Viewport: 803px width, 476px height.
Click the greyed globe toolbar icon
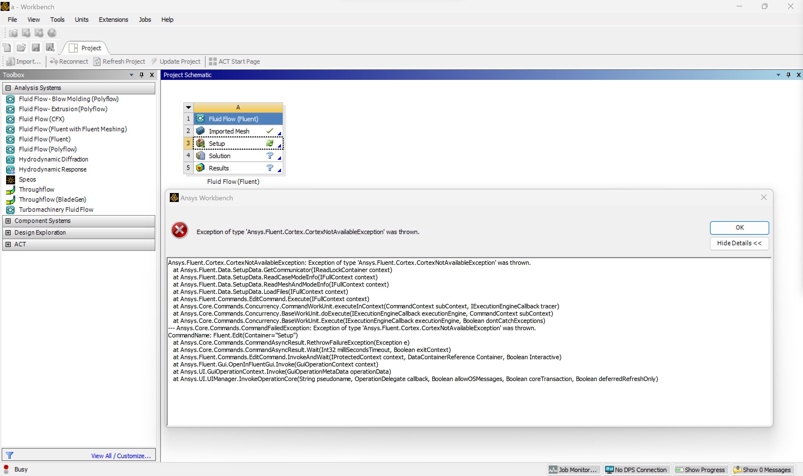pos(52,33)
